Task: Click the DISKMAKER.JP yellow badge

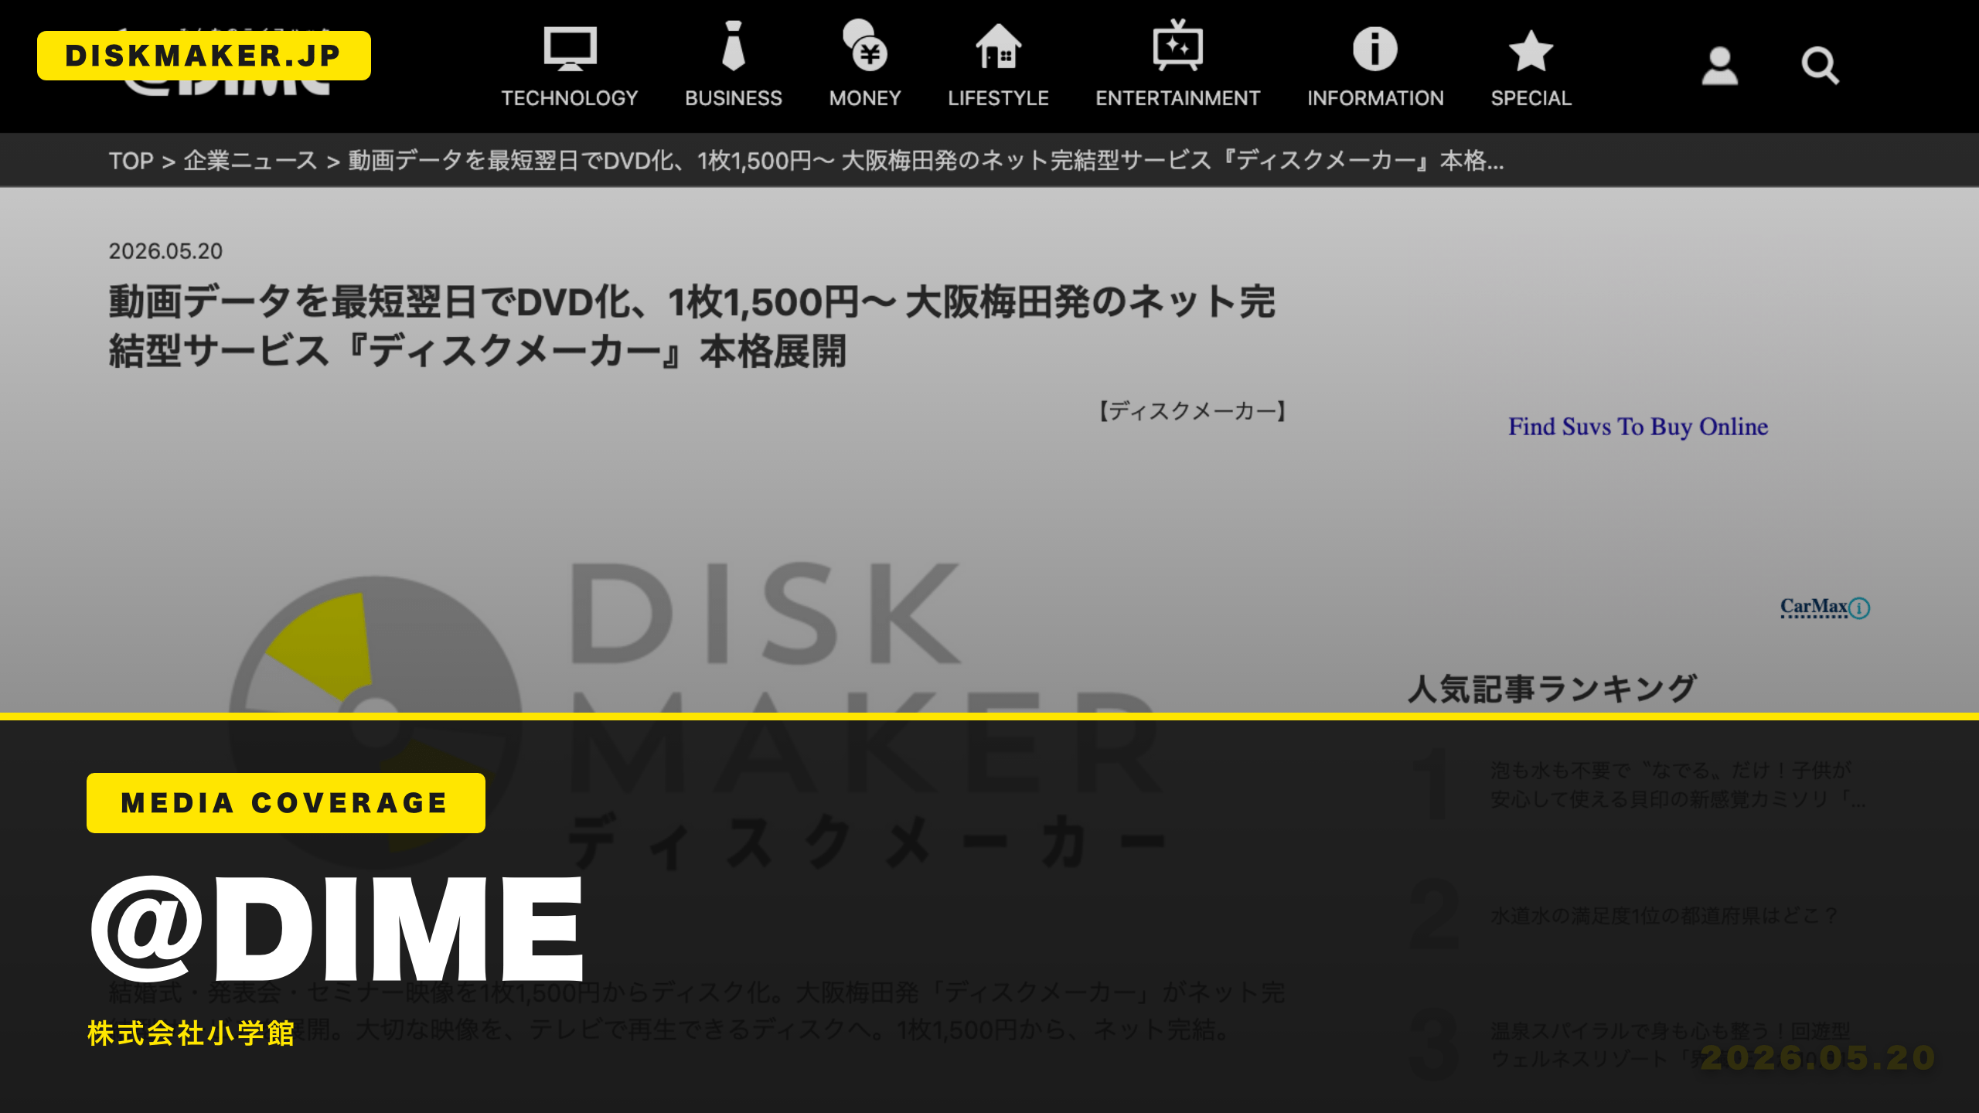Action: pos(204,56)
